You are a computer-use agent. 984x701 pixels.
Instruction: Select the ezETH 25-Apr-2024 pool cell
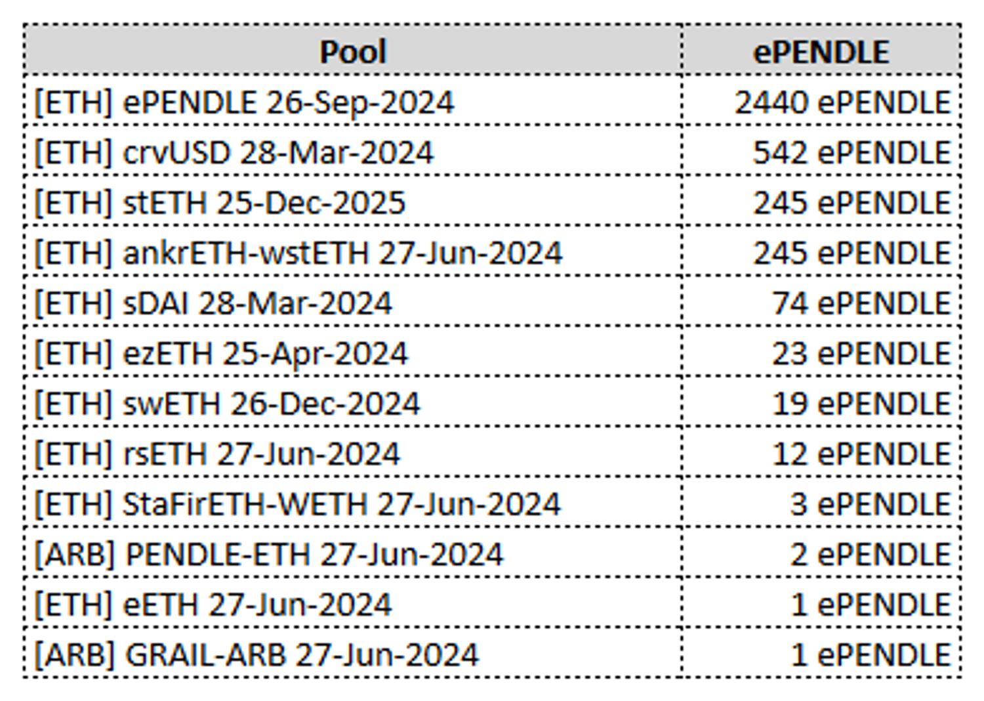pyautogui.click(x=221, y=354)
